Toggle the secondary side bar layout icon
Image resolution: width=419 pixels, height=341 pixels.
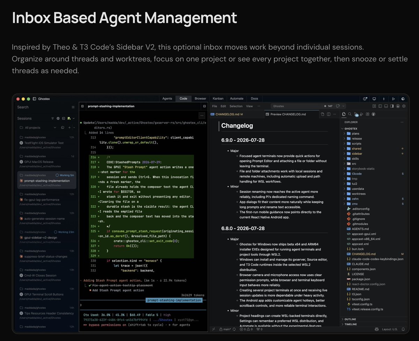tap(392, 106)
